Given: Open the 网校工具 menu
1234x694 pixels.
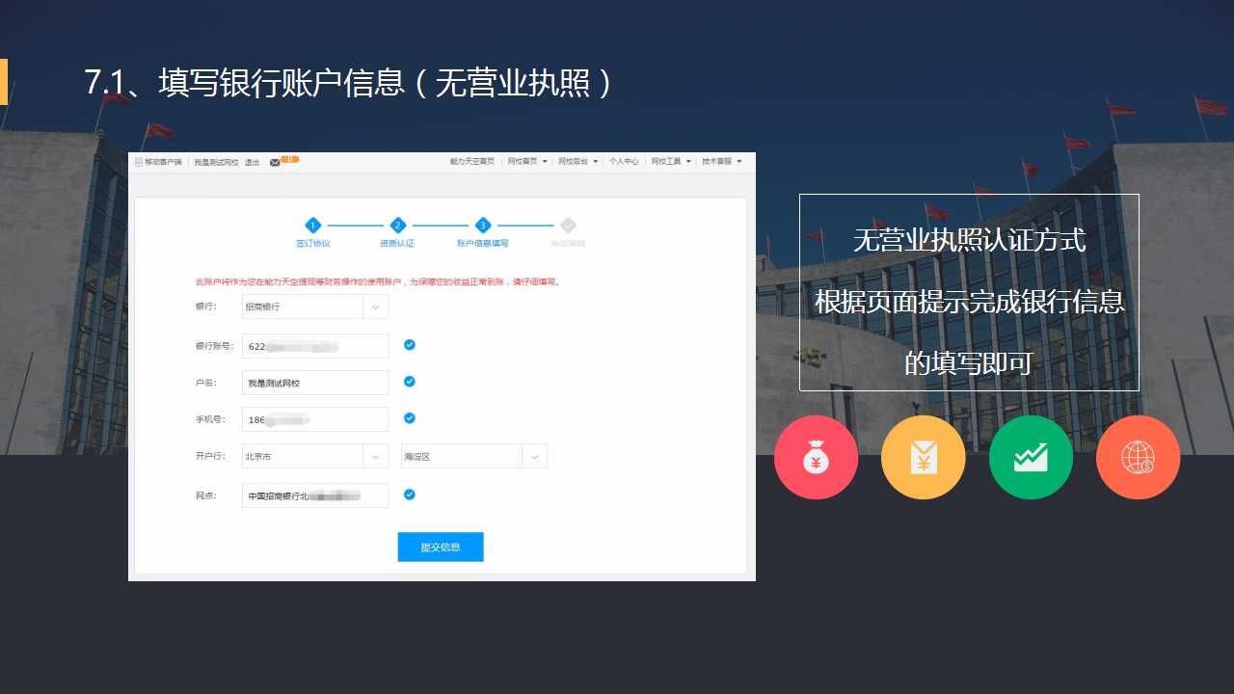Looking at the screenshot, I should [x=670, y=162].
